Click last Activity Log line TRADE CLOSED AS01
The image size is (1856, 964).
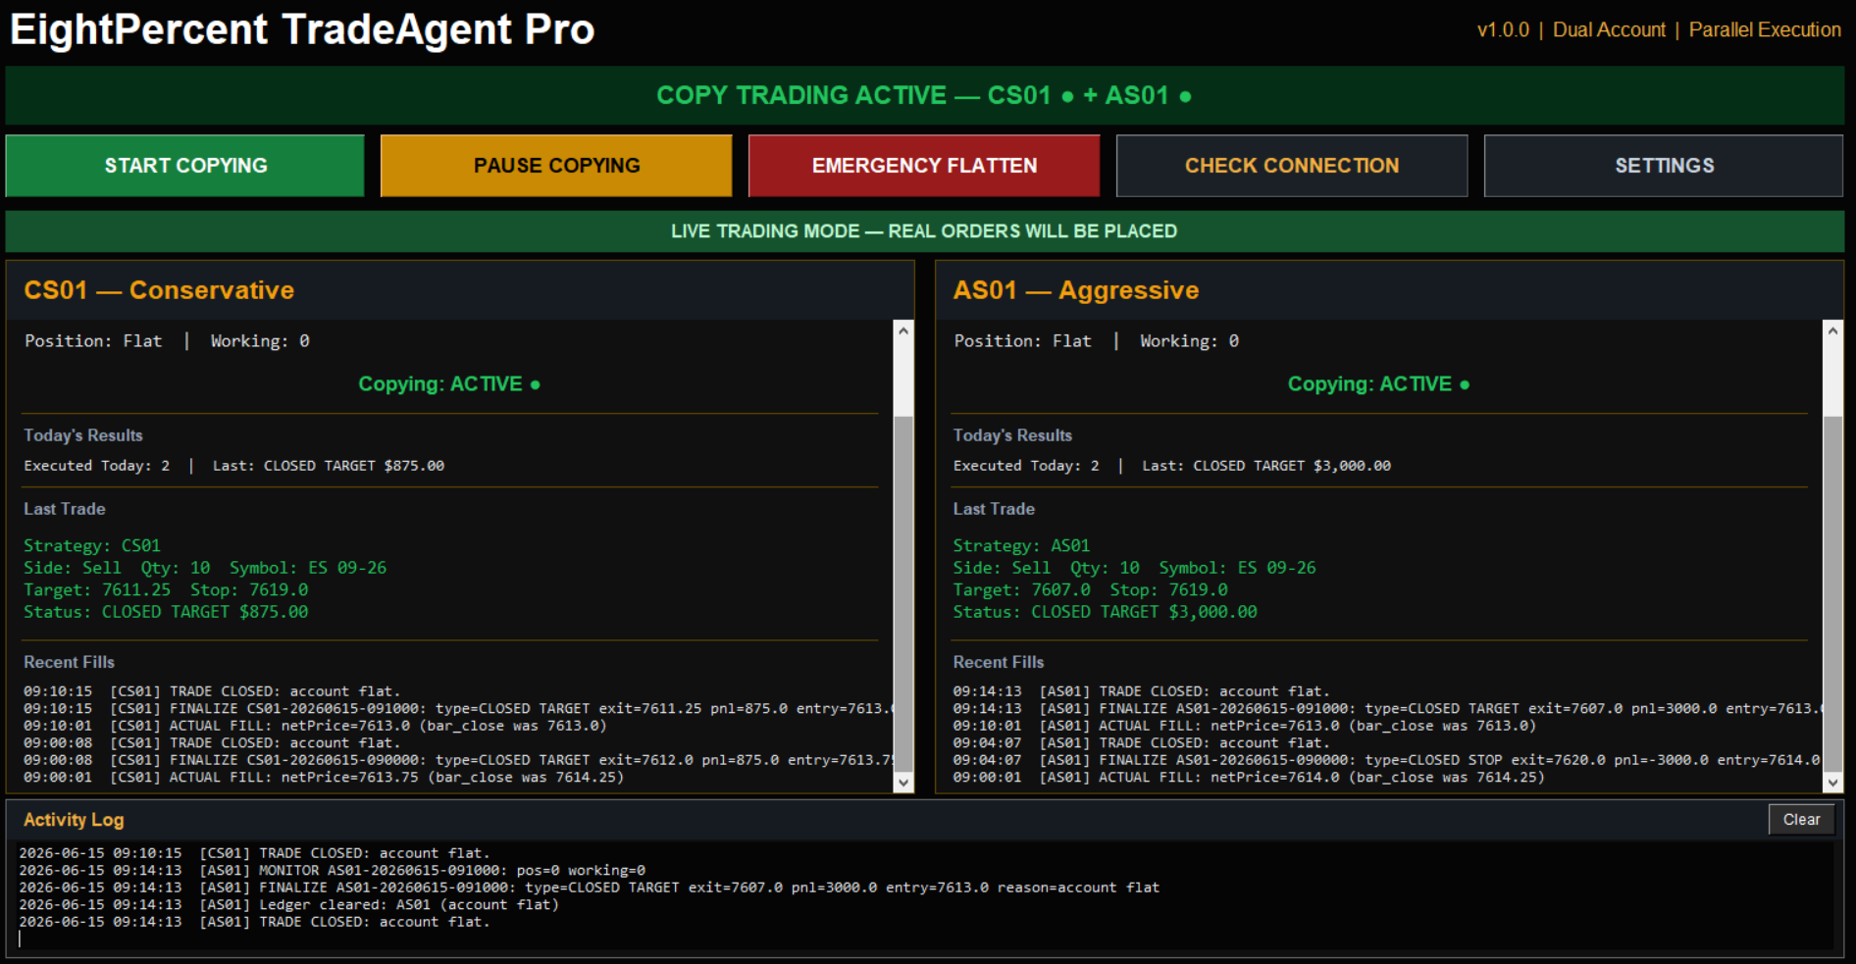[x=254, y=922]
